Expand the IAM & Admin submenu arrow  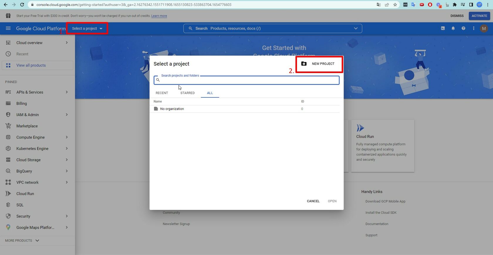tap(67, 115)
